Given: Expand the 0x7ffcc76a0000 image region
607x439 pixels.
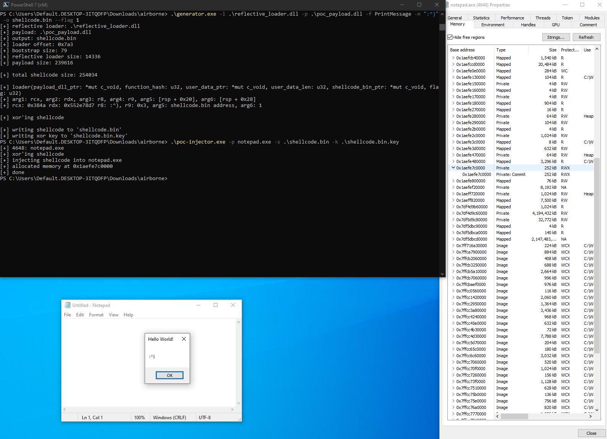Looking at the screenshot, I should [x=453, y=407].
